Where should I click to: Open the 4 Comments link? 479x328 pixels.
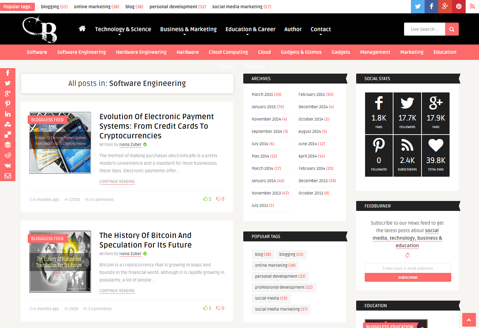[100, 200]
